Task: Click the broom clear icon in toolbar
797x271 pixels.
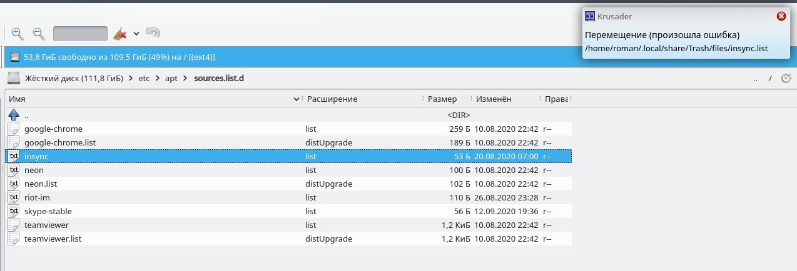Action: (x=120, y=33)
